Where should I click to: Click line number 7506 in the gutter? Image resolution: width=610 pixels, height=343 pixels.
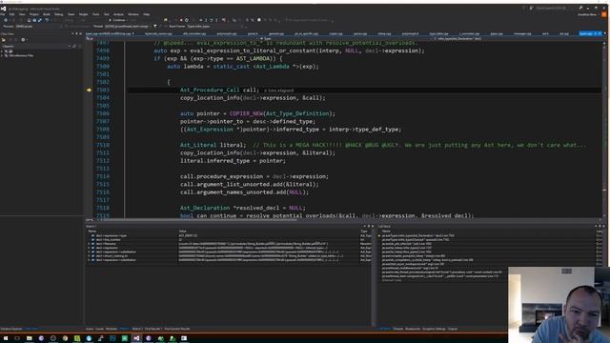coord(103,113)
